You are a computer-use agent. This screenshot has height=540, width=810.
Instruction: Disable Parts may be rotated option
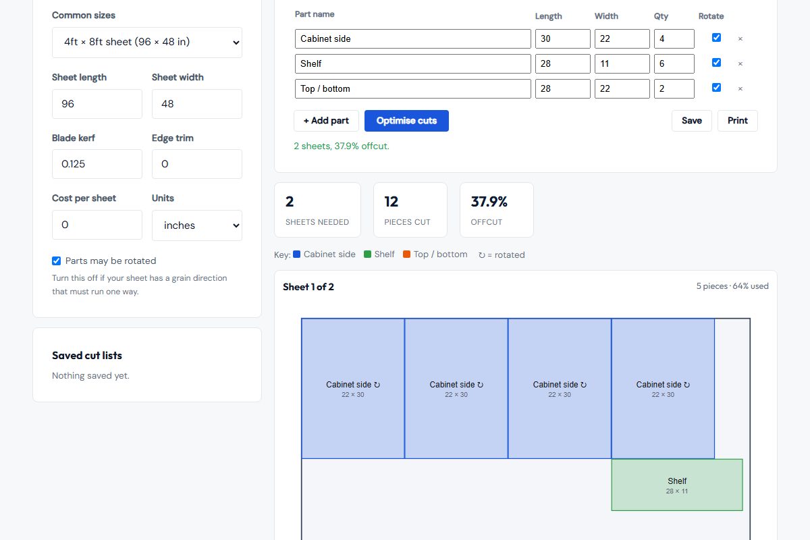tap(57, 261)
